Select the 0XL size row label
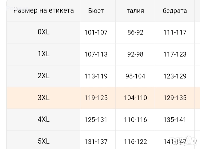 pos(44,32)
